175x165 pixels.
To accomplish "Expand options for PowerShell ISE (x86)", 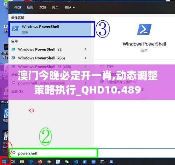I will pyautogui.click(x=85, y=67).
